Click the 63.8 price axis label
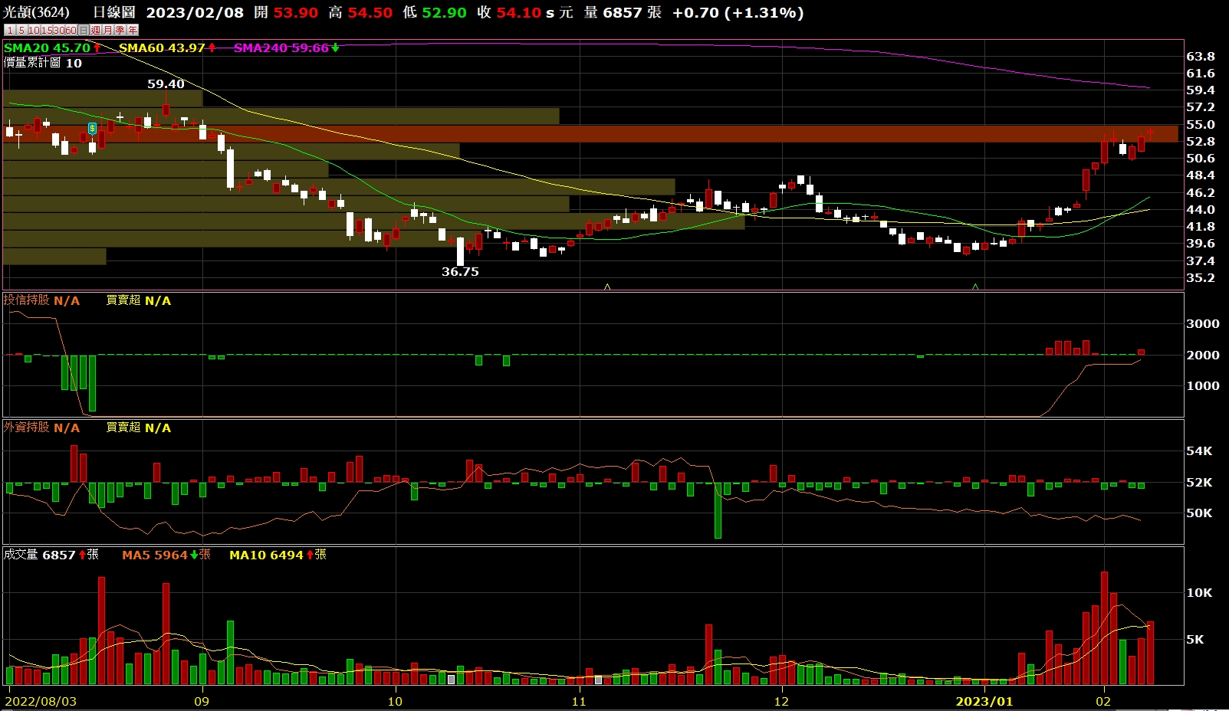Screen dimensions: 1229x711 tap(1201, 56)
